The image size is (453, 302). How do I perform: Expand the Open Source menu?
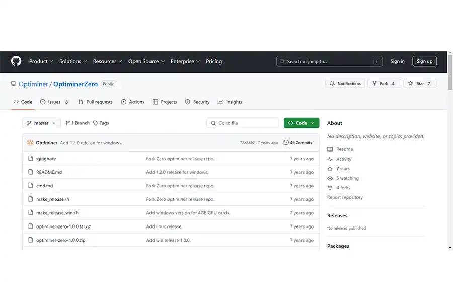(146, 61)
